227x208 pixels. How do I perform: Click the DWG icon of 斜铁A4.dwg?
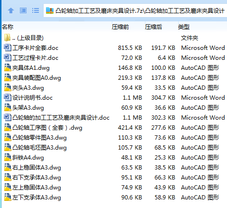(8, 157)
